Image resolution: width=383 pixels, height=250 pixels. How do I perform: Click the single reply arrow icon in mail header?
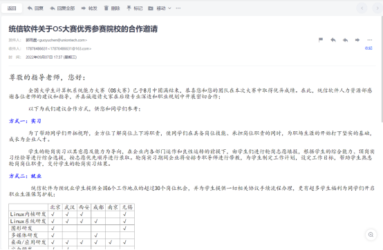333,40
